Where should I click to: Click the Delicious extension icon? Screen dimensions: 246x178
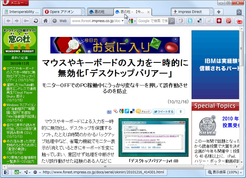[x=199, y=21]
